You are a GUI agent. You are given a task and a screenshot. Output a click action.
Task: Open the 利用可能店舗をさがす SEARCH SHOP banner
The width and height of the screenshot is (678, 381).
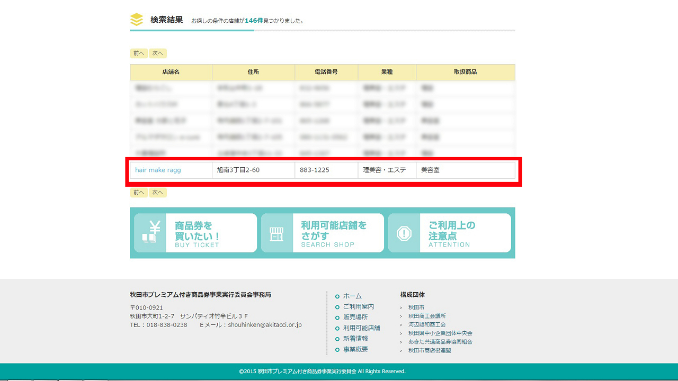point(323,233)
